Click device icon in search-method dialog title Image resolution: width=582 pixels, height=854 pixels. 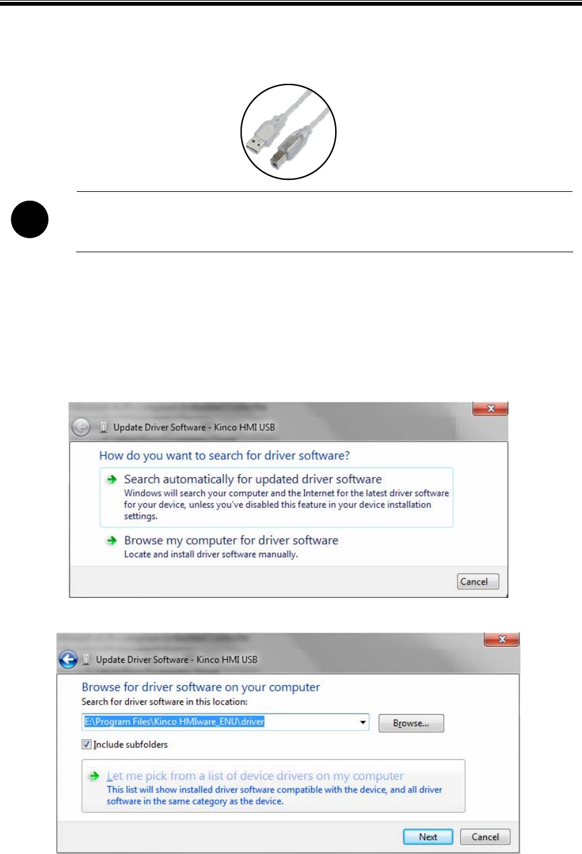point(103,428)
